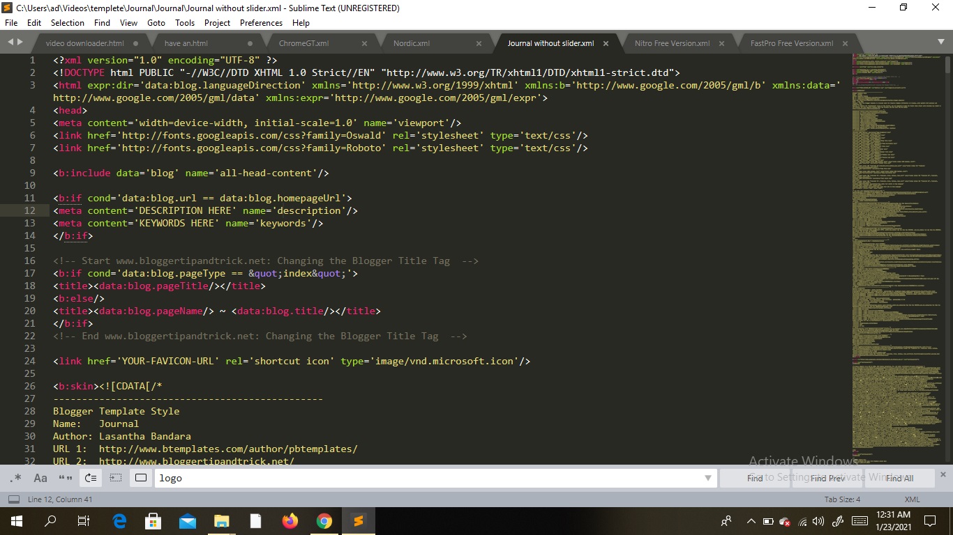Switch to the Nordic.xml tab

tap(413, 42)
